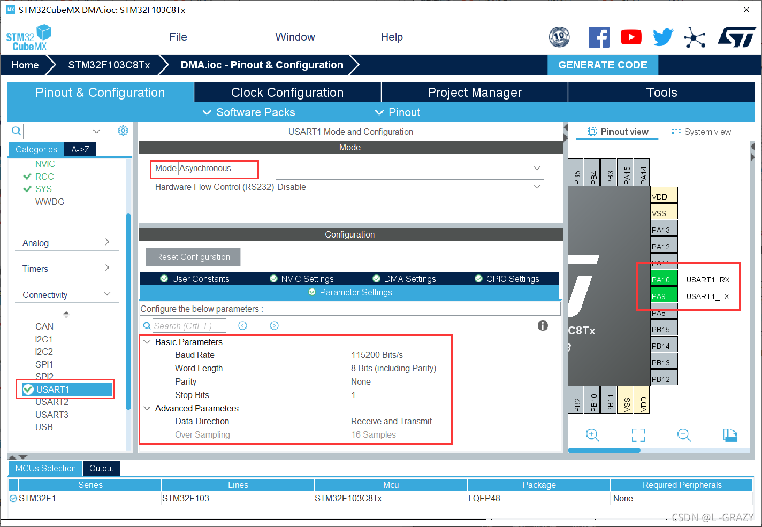Go to next parameter search result
762x527 pixels.
pyautogui.click(x=274, y=325)
